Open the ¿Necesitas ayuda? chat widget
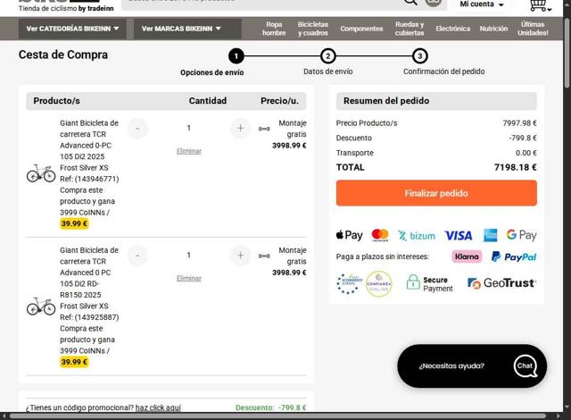 point(472,366)
